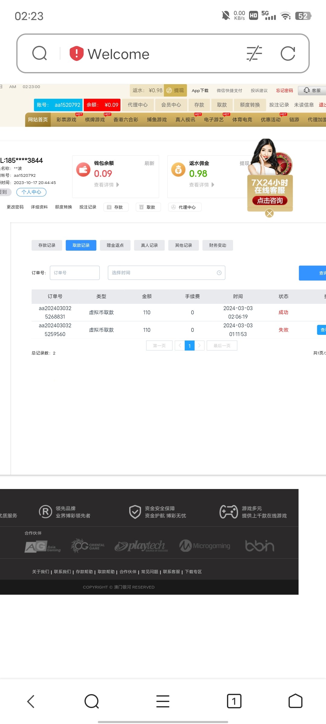
Task: Go to browser home icon
Action: 295,701
